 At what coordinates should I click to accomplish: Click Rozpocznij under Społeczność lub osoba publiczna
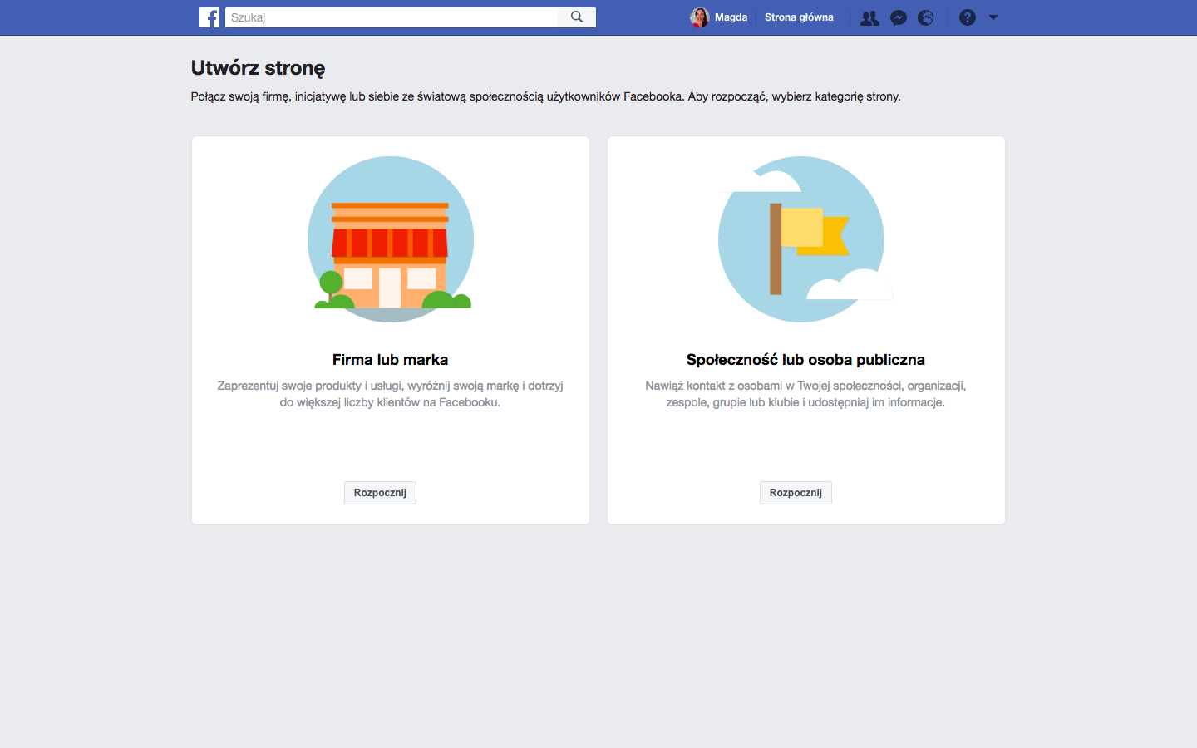coord(796,493)
